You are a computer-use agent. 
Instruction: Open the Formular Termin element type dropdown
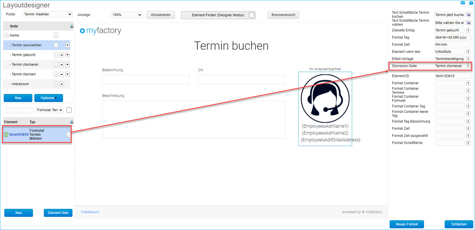50,110
